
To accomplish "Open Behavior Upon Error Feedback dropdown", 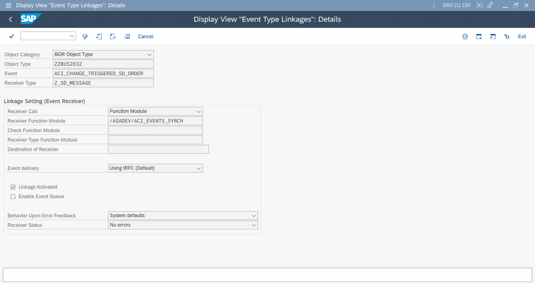I will pyautogui.click(x=254, y=216).
